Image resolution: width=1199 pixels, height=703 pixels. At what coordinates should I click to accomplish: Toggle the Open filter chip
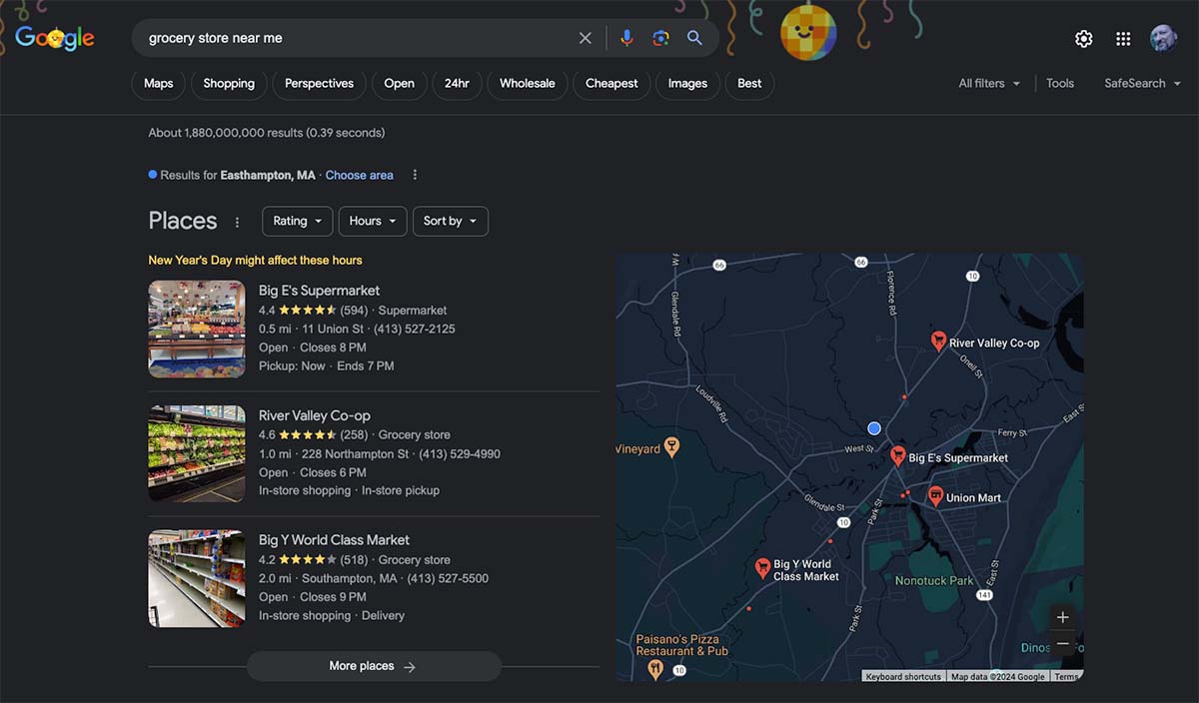click(399, 83)
